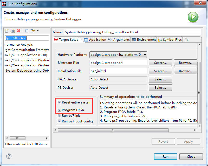This screenshot has height=166, width=208.
Task: Show the hidden tabs via the chevron overflow
Action: 186,39
